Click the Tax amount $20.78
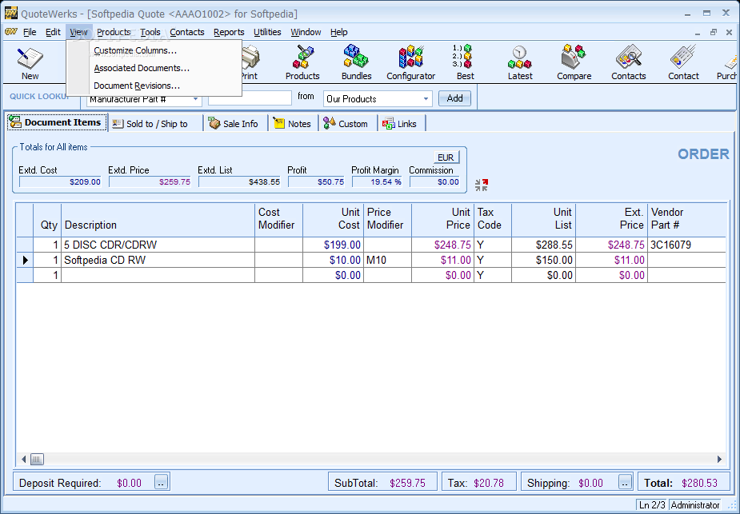This screenshot has width=740, height=514. click(489, 483)
